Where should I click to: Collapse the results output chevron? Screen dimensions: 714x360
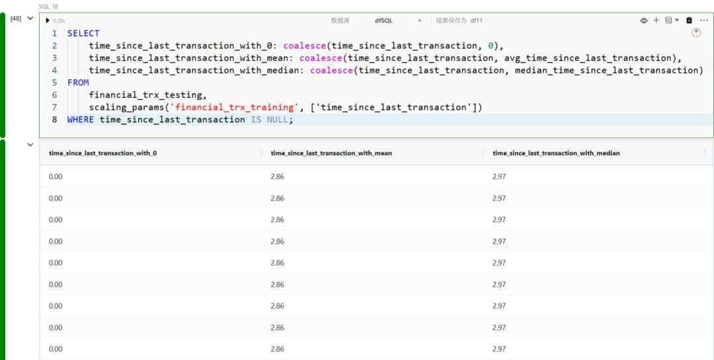coord(30,145)
